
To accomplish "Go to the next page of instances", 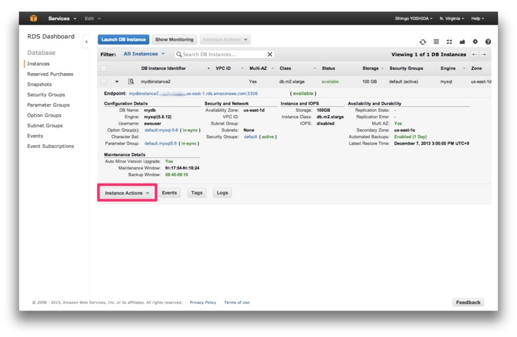I will pyautogui.click(x=483, y=54).
